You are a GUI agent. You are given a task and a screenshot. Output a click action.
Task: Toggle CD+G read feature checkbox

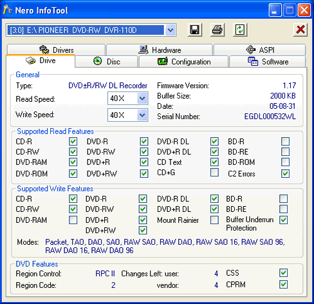pyautogui.click(x=214, y=173)
